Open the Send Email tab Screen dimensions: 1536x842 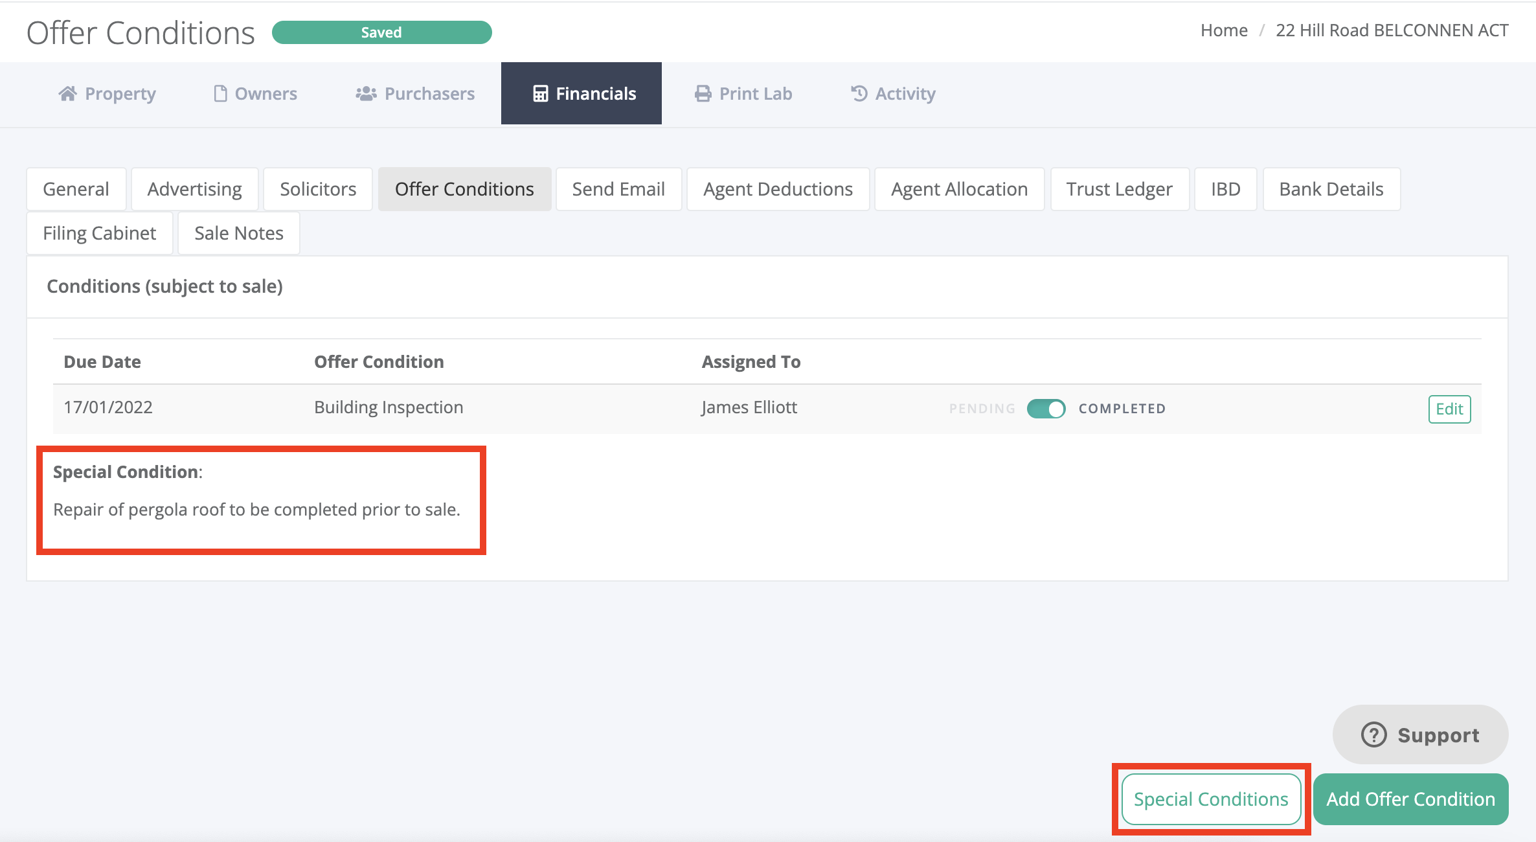click(618, 189)
